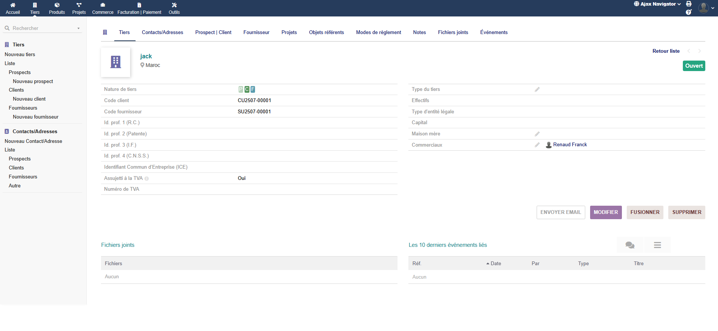Edit the Maison mère pencil icon
This screenshot has width=718, height=331.
pyautogui.click(x=537, y=134)
